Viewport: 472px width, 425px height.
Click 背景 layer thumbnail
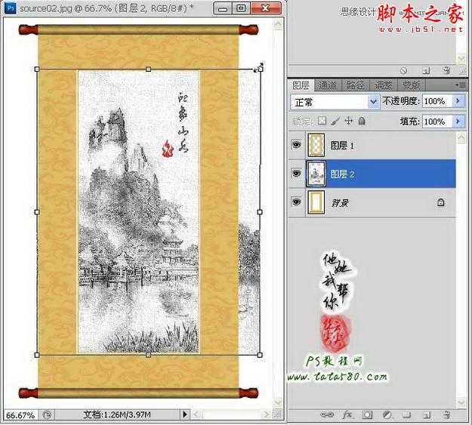(316, 202)
